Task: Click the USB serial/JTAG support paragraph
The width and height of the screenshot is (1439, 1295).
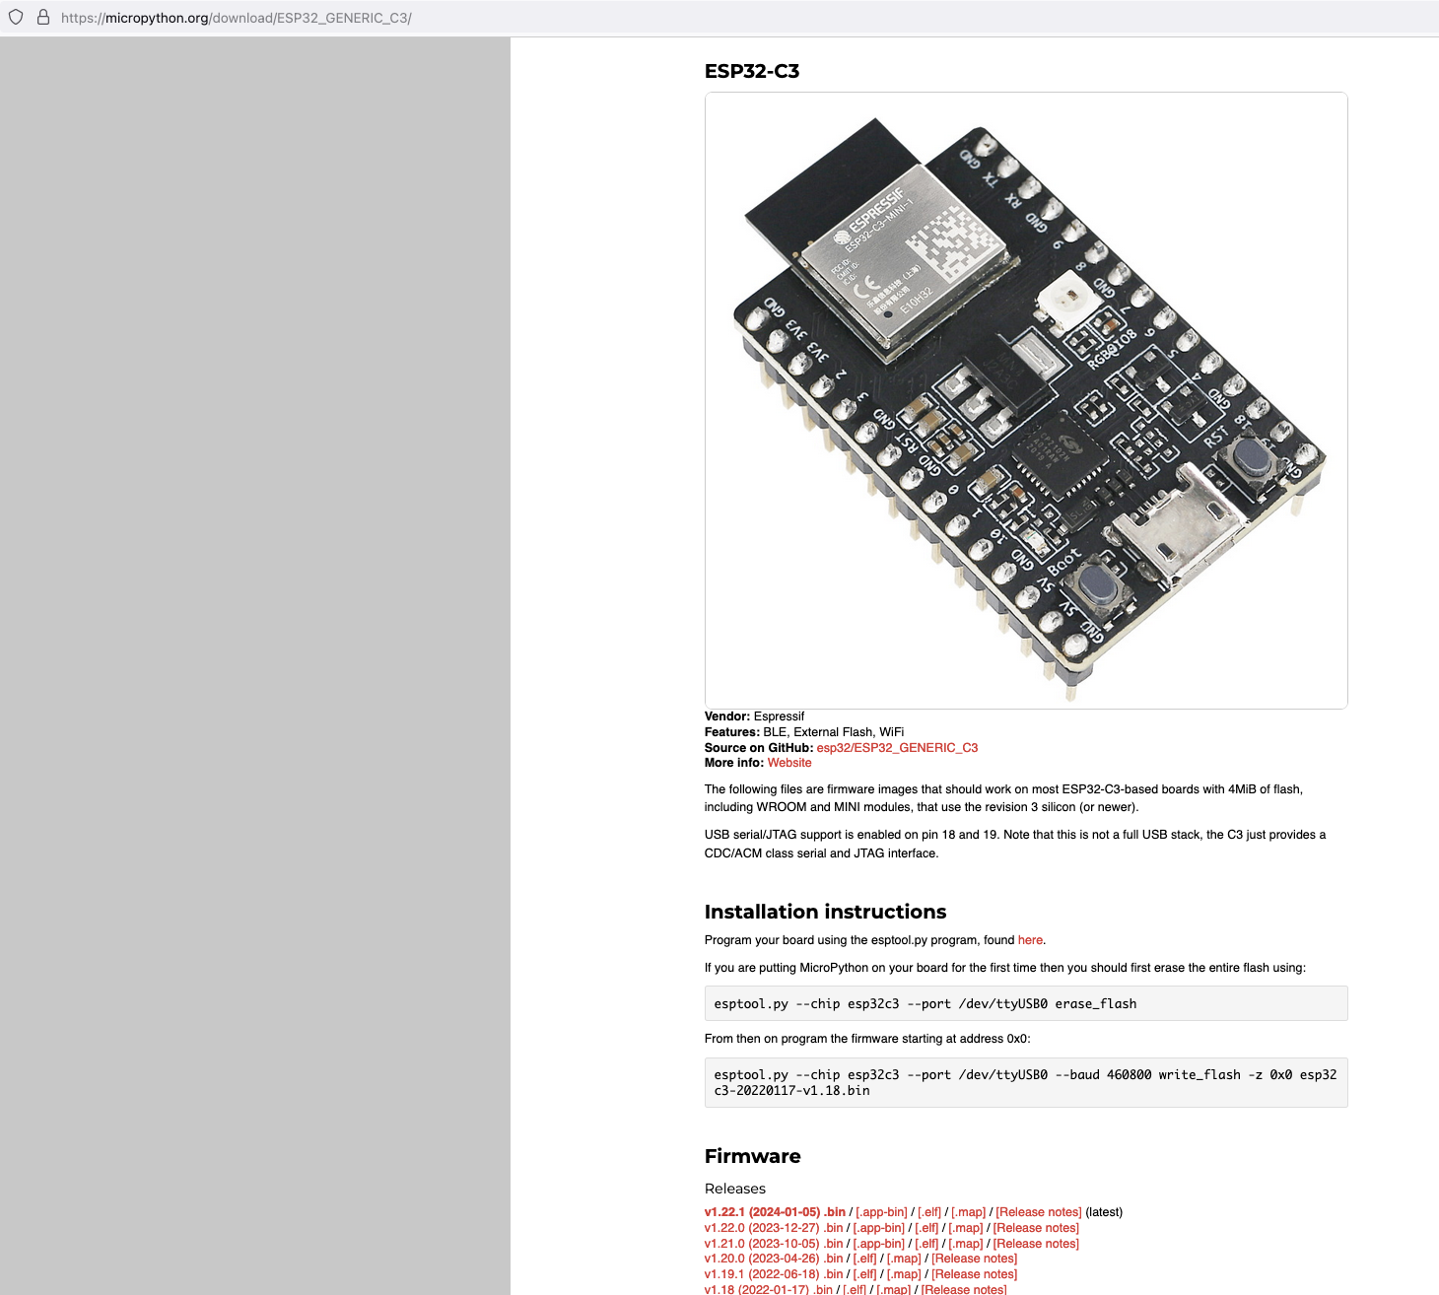Action: [1015, 844]
